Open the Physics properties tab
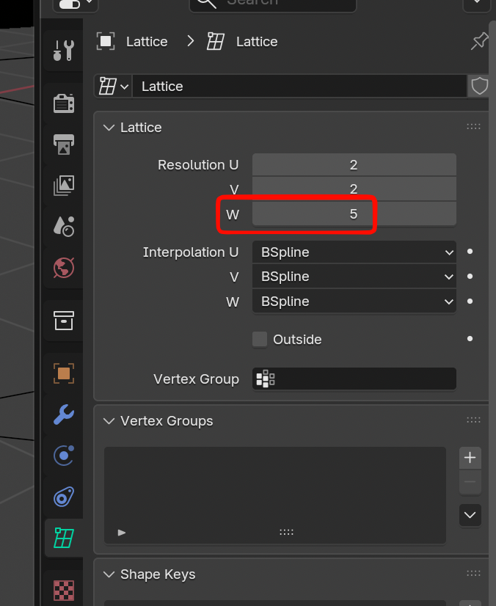Image resolution: width=496 pixels, height=606 pixels. click(x=64, y=456)
